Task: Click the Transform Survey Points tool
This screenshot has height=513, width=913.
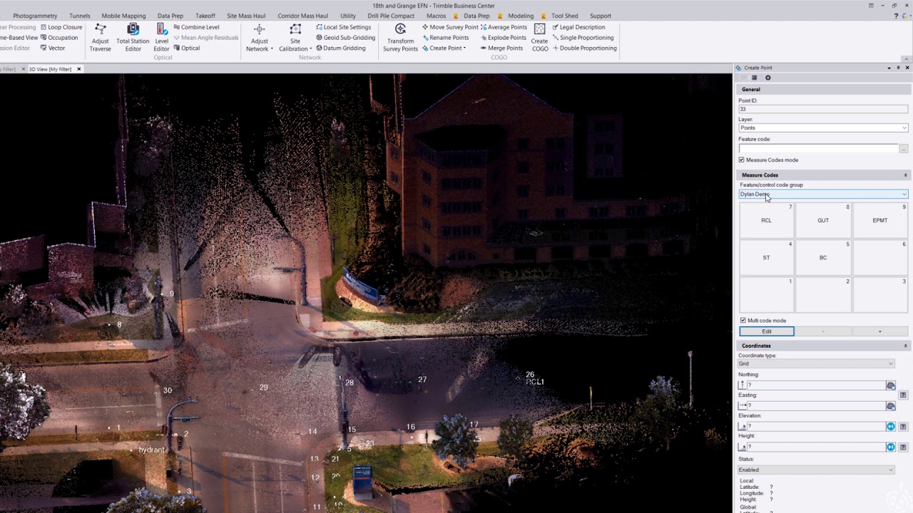Action: [400, 37]
